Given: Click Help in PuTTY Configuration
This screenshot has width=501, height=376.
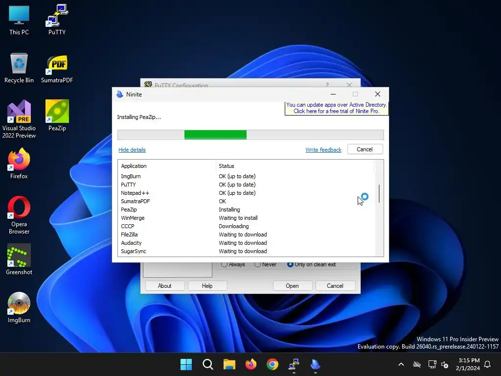Looking at the screenshot, I should click(207, 286).
